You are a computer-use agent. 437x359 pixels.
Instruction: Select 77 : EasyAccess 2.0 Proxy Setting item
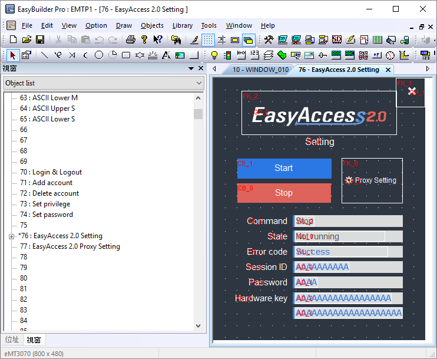(70, 246)
